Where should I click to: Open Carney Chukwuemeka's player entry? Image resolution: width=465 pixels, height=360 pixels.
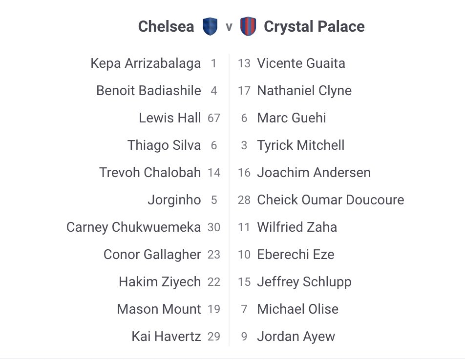[x=133, y=227]
